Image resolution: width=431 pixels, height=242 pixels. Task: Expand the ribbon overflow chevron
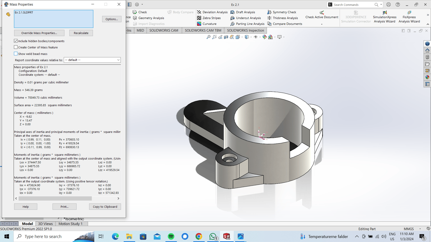[428, 15]
